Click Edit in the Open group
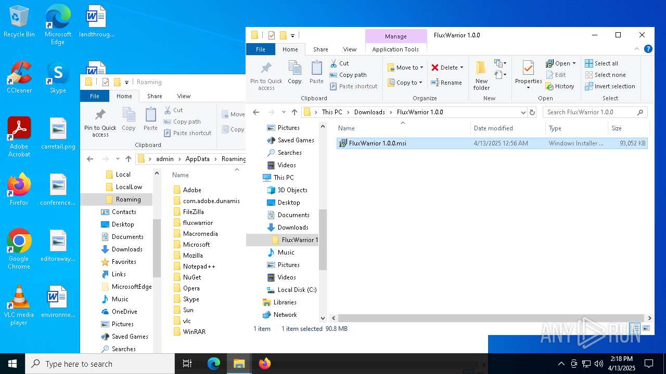 [x=556, y=75]
